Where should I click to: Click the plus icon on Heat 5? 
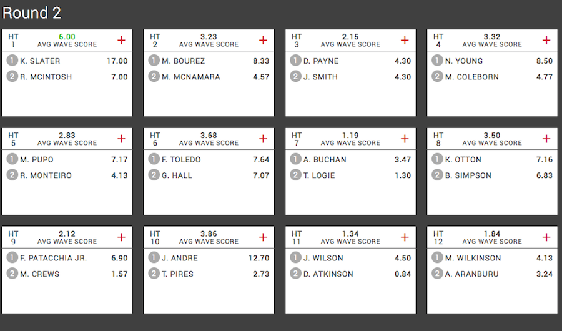tap(122, 139)
